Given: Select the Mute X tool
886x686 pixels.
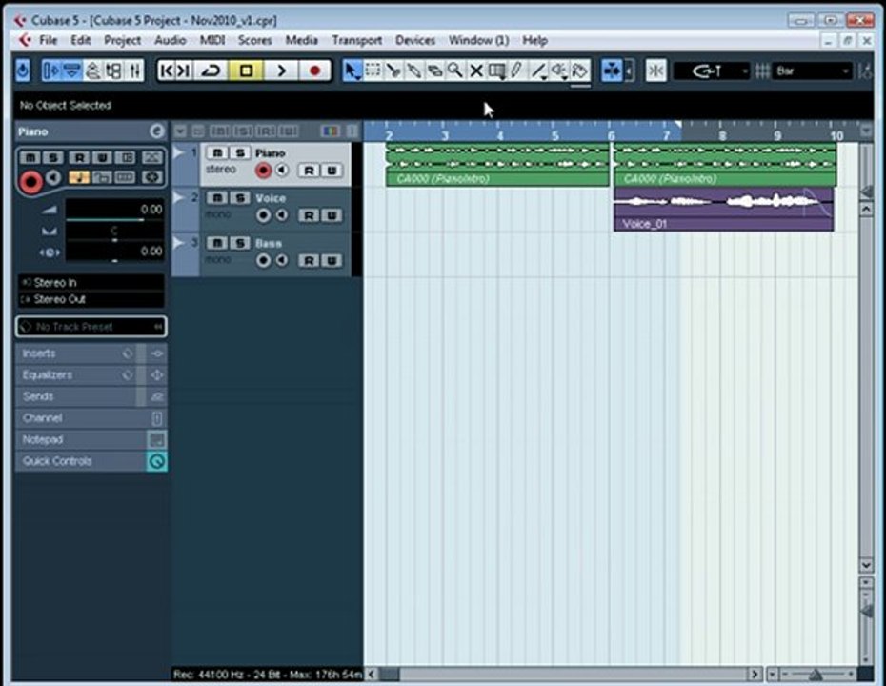Looking at the screenshot, I should click(476, 71).
